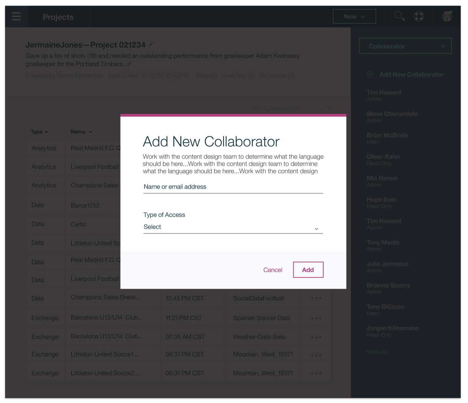Click Littleton United Socce2 ... row name
The image size is (468, 403).
click(105, 373)
